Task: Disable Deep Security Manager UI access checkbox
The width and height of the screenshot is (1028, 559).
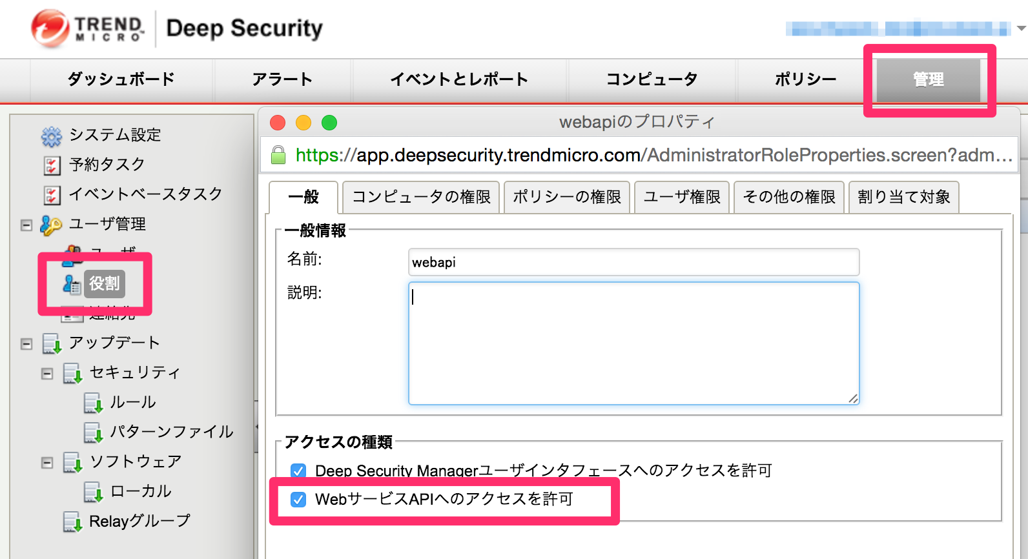Action: point(298,471)
